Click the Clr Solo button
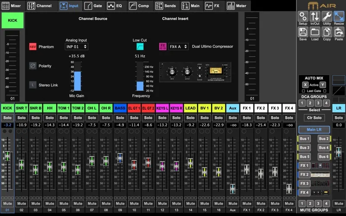The height and width of the screenshot is (216, 346). pos(314,118)
